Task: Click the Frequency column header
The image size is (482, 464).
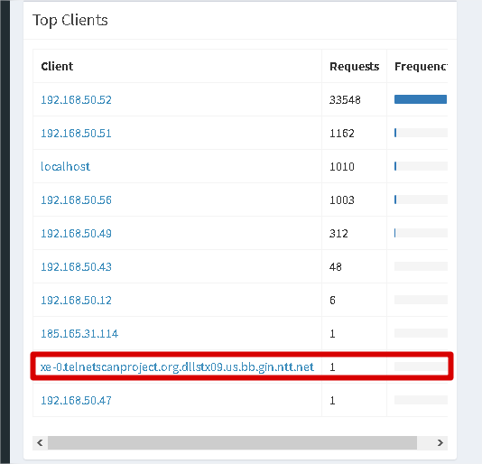Action: click(x=421, y=67)
